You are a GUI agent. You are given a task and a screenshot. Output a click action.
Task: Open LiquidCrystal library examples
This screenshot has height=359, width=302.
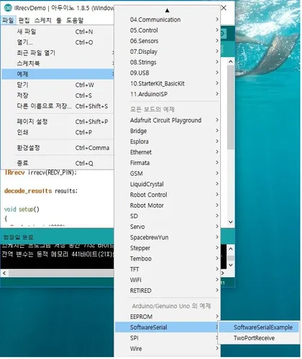click(x=168, y=184)
